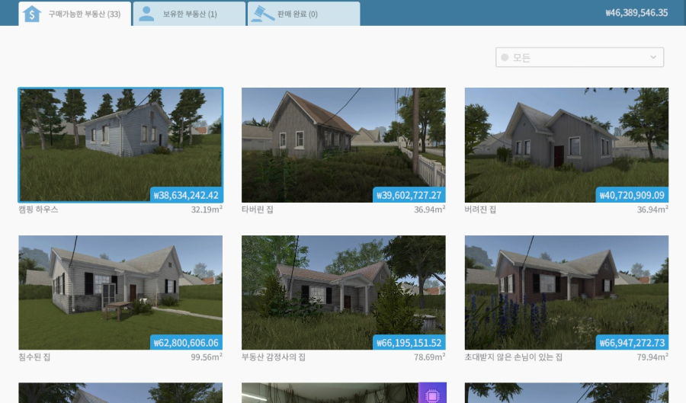Click the person silhouette icon
The width and height of the screenshot is (686, 403).
146,14
